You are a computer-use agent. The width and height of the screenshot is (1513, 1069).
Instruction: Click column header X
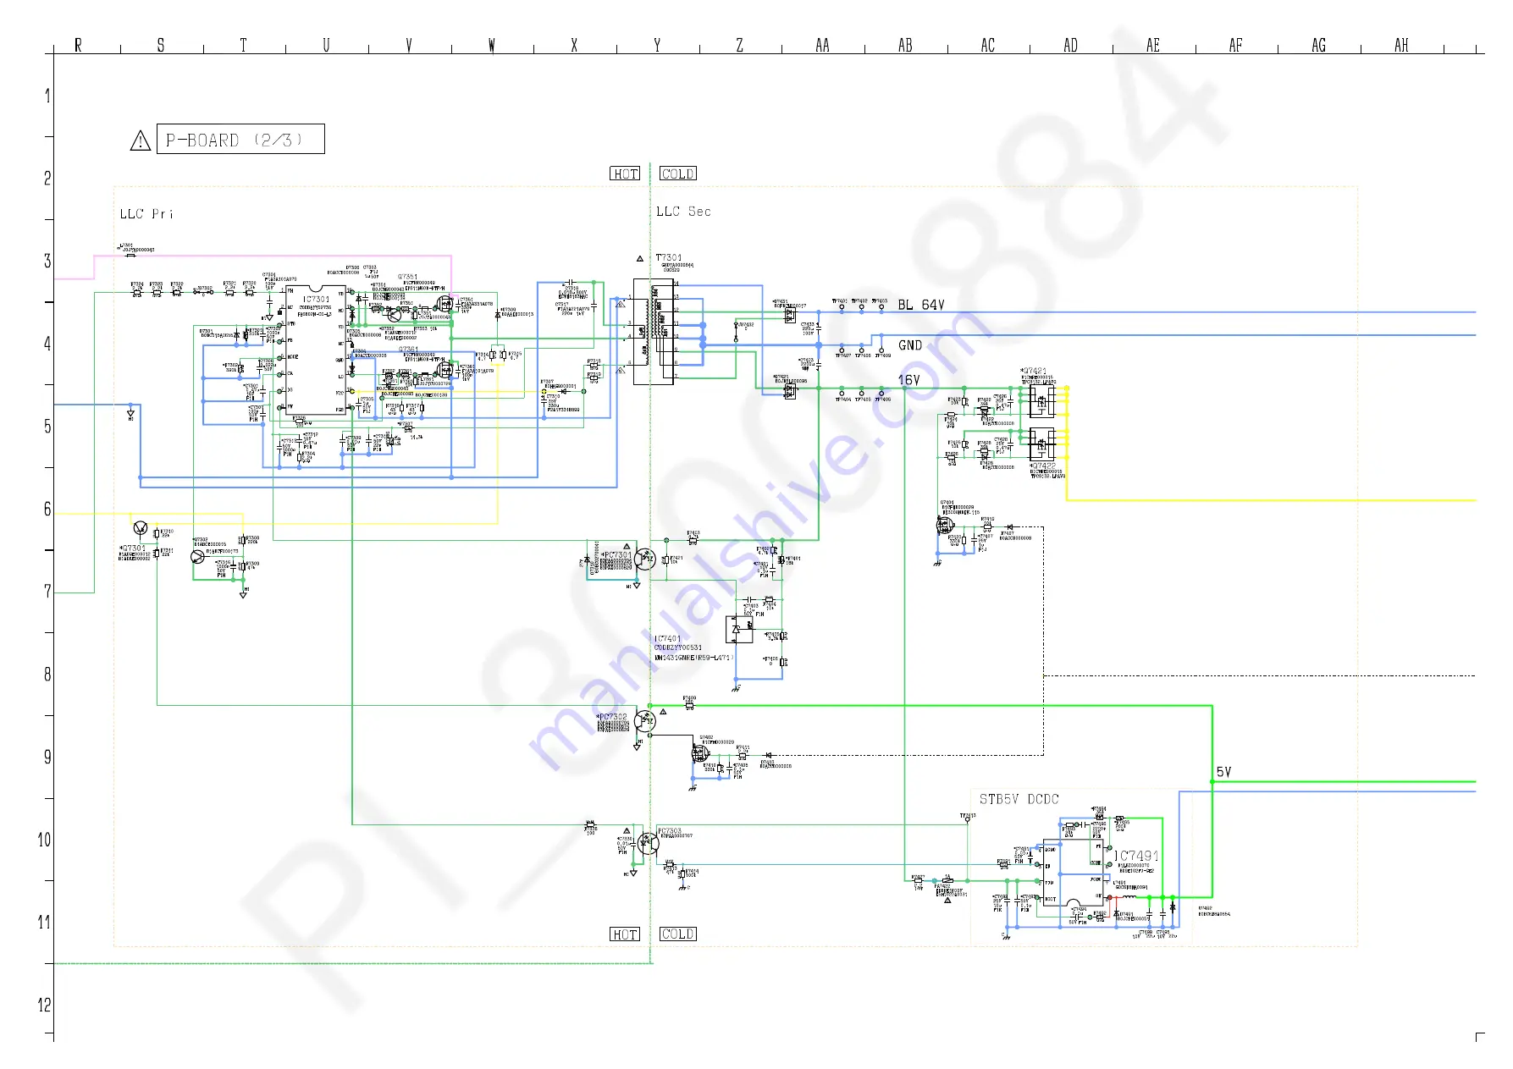click(x=574, y=45)
